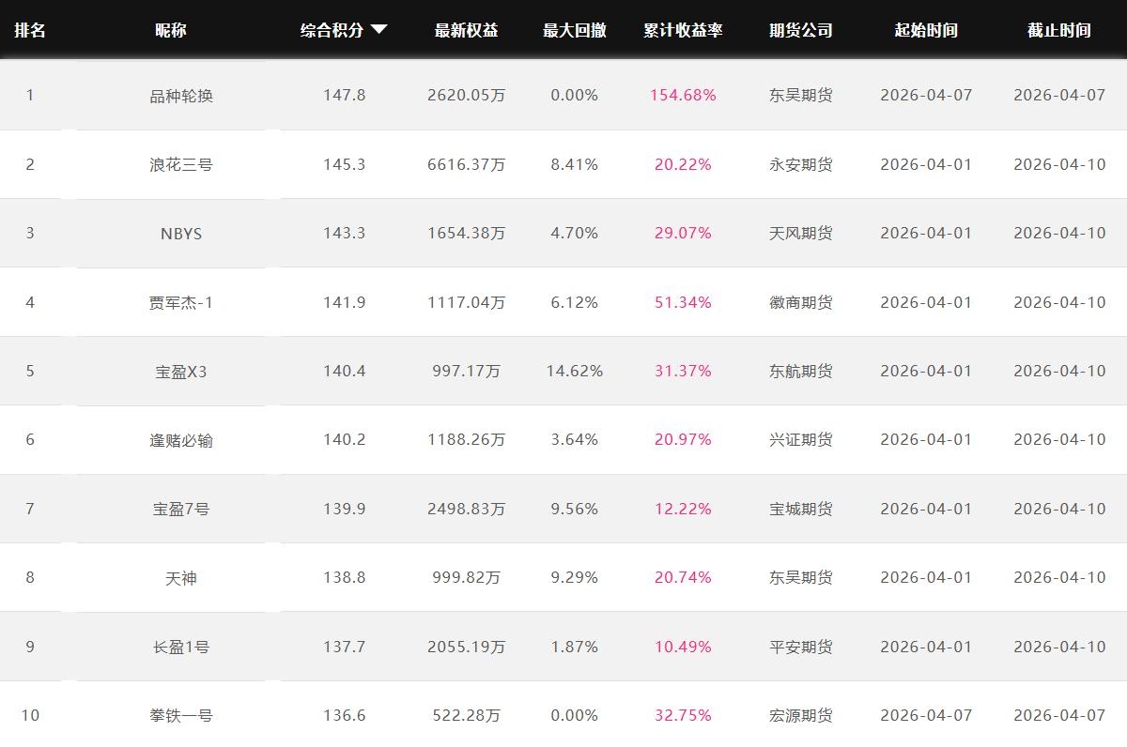Sort by 综合积分 column header
Image resolution: width=1127 pixels, height=747 pixels.
point(332,30)
